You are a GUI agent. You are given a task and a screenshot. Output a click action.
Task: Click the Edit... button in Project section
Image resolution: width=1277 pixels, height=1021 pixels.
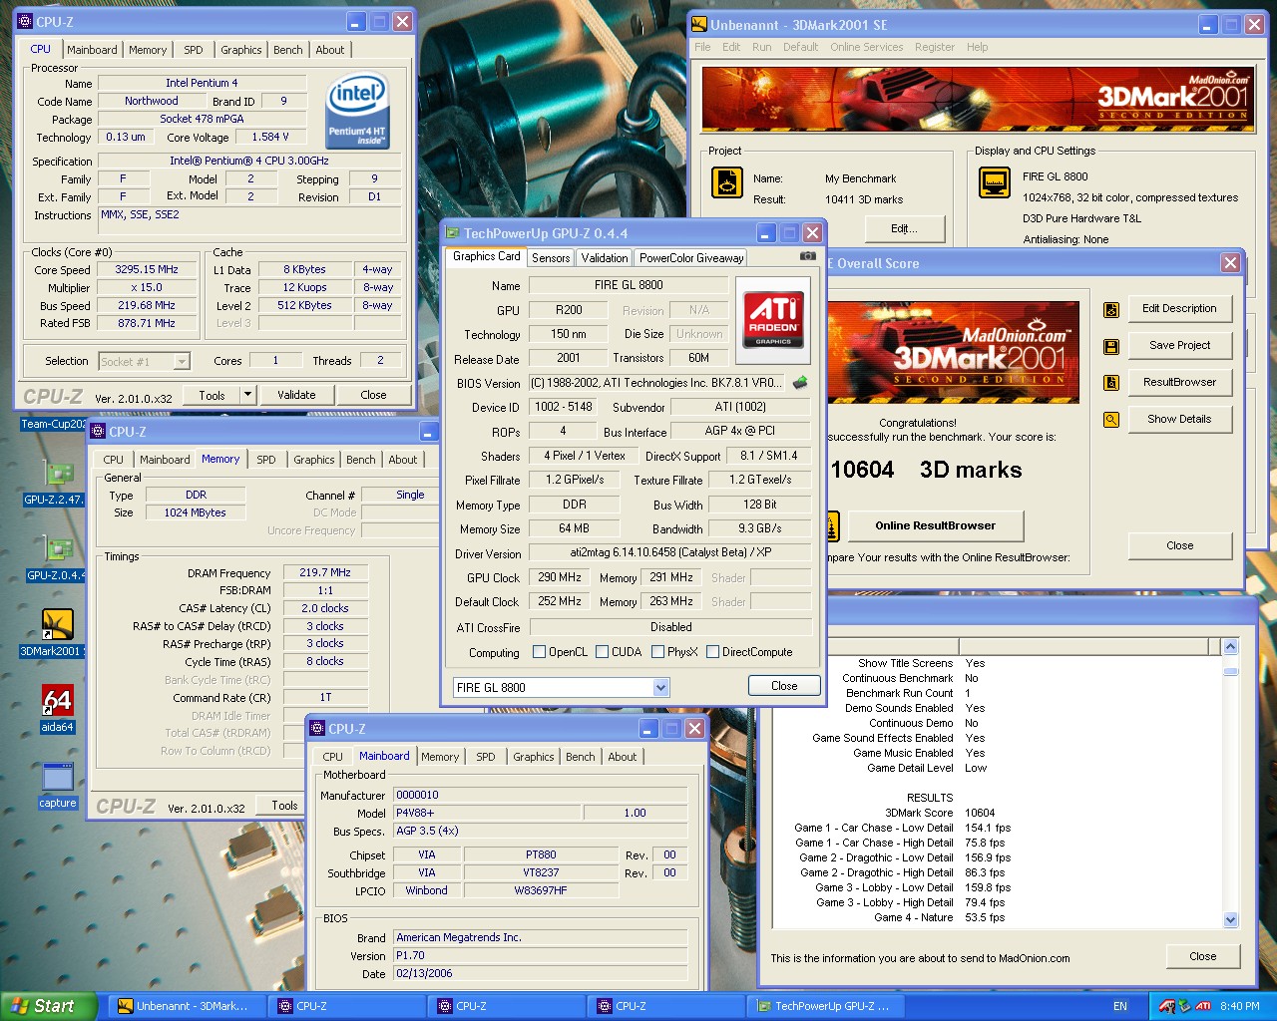point(904,228)
